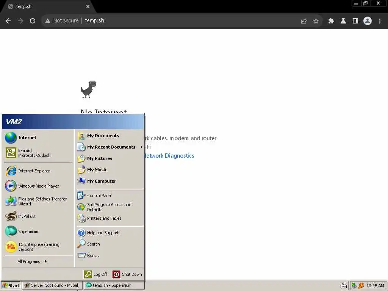
Task: Switch to Server Not Found - Mypal taskbar item
Action: [52, 286]
